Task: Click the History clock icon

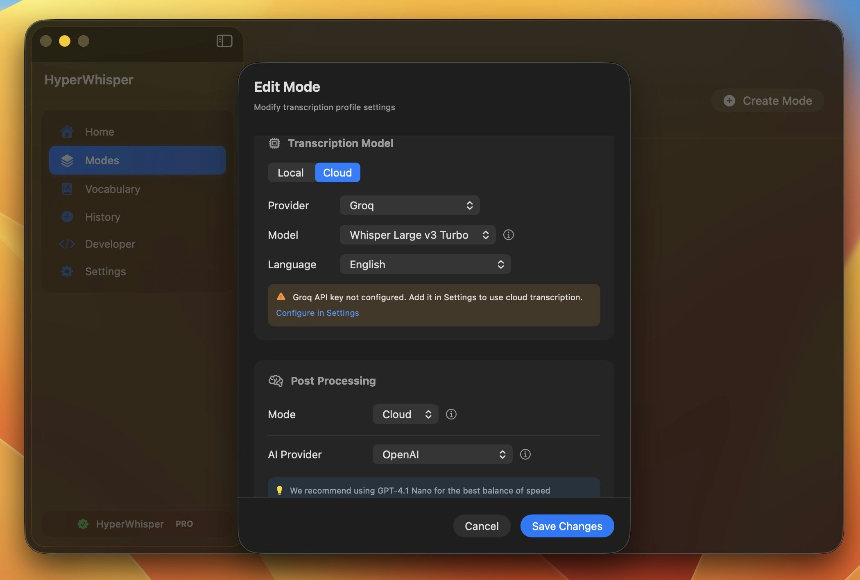Action: coord(67,217)
